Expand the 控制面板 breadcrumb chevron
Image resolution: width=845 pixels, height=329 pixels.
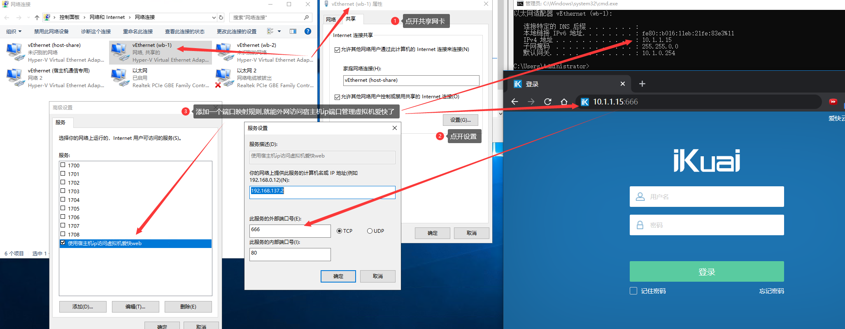click(x=84, y=17)
